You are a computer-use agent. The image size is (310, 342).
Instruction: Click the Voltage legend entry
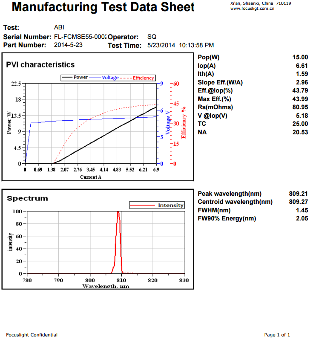click(x=104, y=78)
